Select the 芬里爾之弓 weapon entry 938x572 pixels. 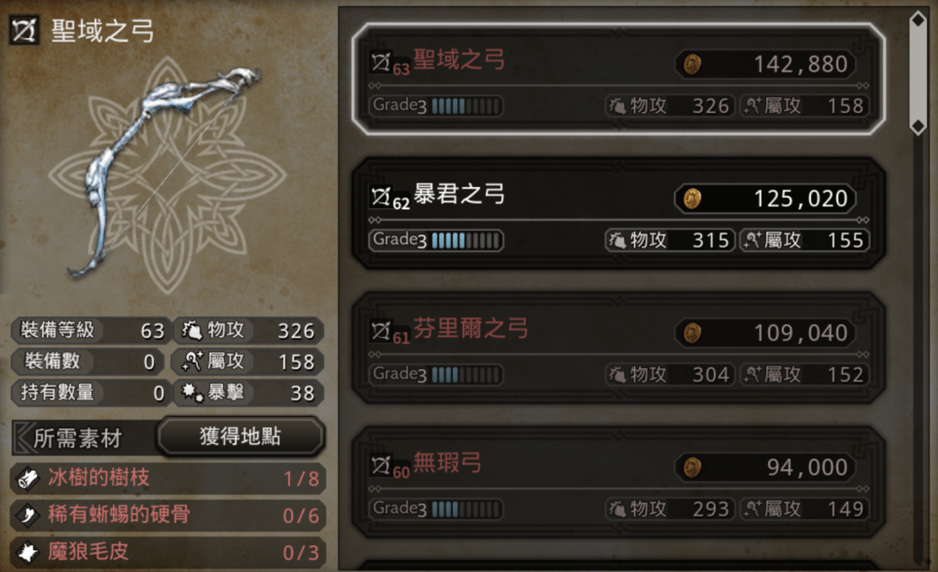pos(617,348)
